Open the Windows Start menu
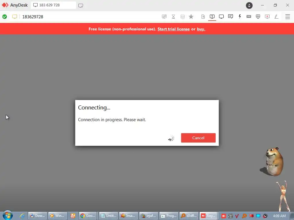The width and height of the screenshot is (294, 220). tap(8, 215)
